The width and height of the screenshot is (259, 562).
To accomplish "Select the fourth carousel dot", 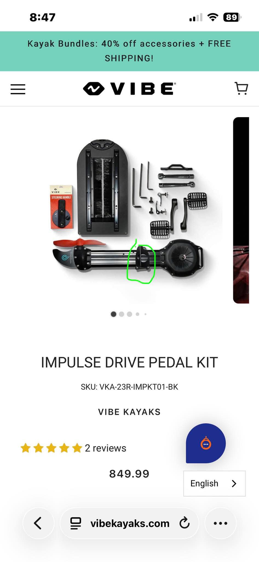I will pyautogui.click(x=137, y=314).
